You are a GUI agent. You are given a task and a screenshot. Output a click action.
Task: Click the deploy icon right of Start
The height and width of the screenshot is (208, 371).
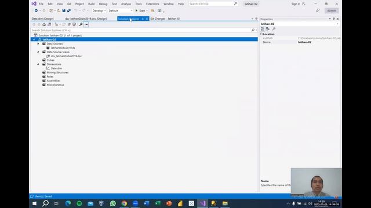(152, 10)
